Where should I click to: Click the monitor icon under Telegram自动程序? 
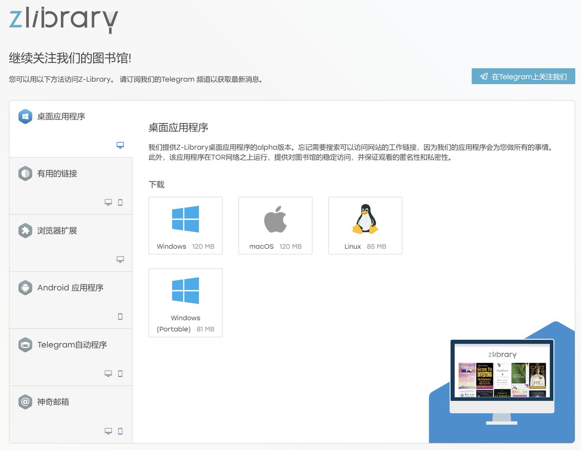click(x=108, y=374)
